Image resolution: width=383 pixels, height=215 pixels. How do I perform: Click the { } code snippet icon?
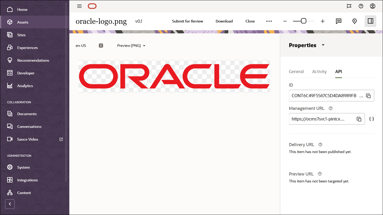tap(371, 119)
